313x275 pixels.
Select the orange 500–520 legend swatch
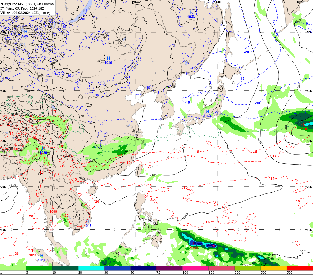coord(274,268)
